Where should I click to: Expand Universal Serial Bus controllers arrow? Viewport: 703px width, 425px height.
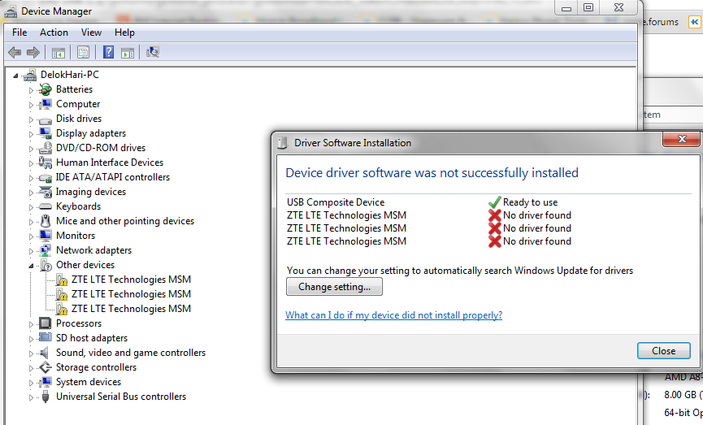[31, 397]
